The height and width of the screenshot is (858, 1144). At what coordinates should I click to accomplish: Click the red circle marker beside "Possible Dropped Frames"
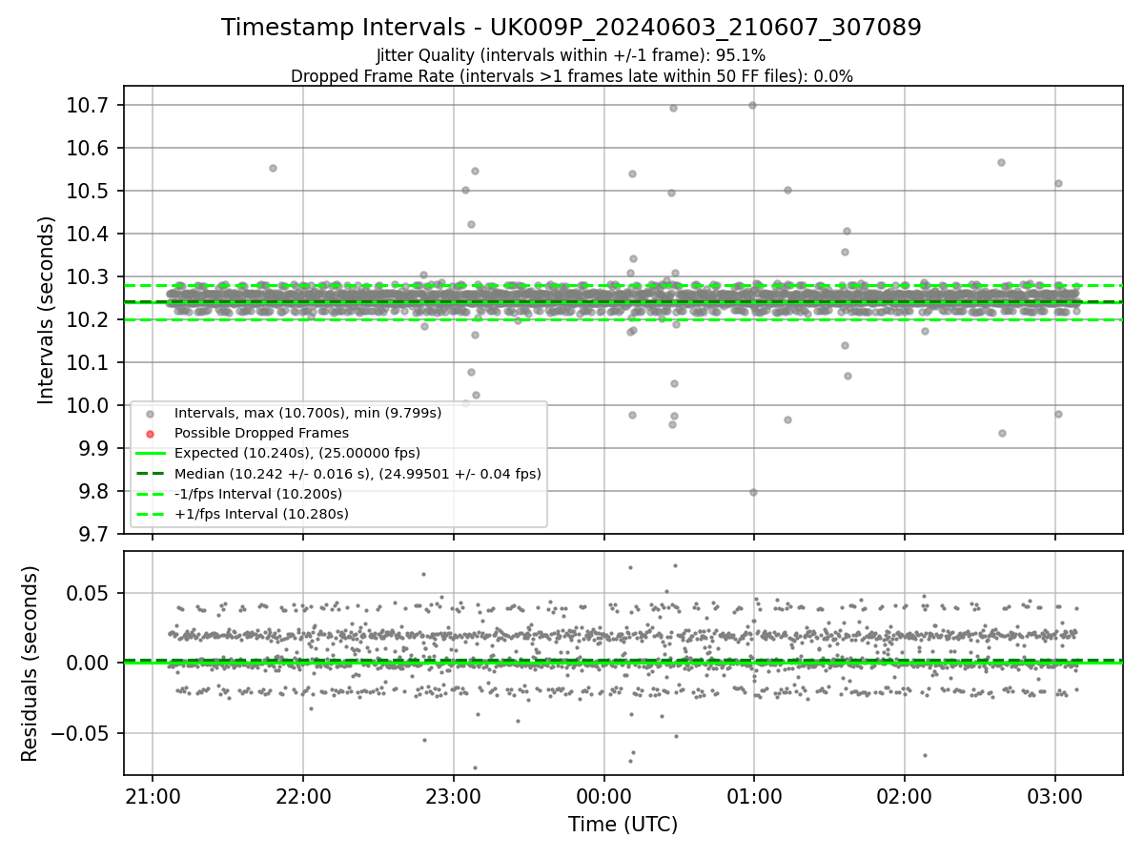click(150, 434)
